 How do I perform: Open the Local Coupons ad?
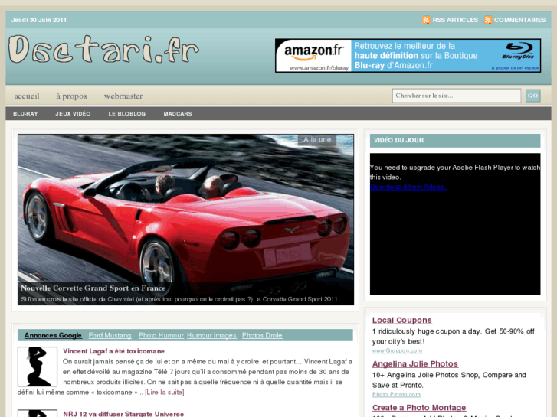(401, 320)
